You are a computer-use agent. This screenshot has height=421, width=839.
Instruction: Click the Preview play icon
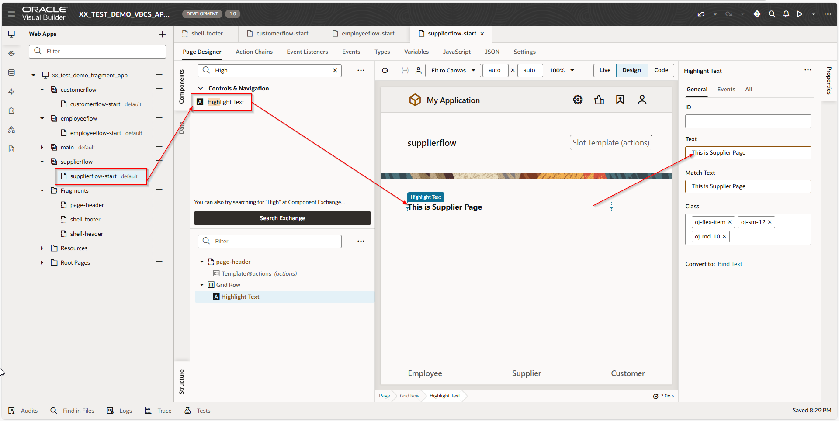coord(800,14)
